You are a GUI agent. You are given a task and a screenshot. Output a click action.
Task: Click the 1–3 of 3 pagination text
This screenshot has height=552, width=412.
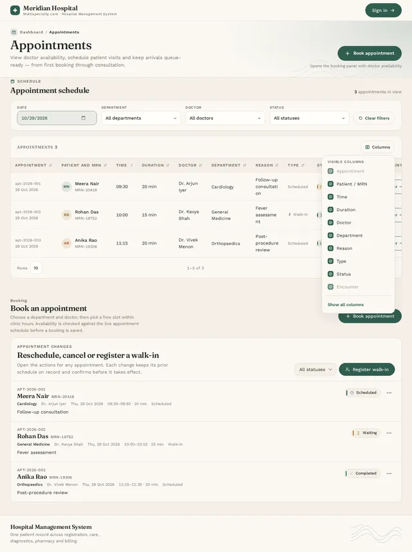(196, 268)
